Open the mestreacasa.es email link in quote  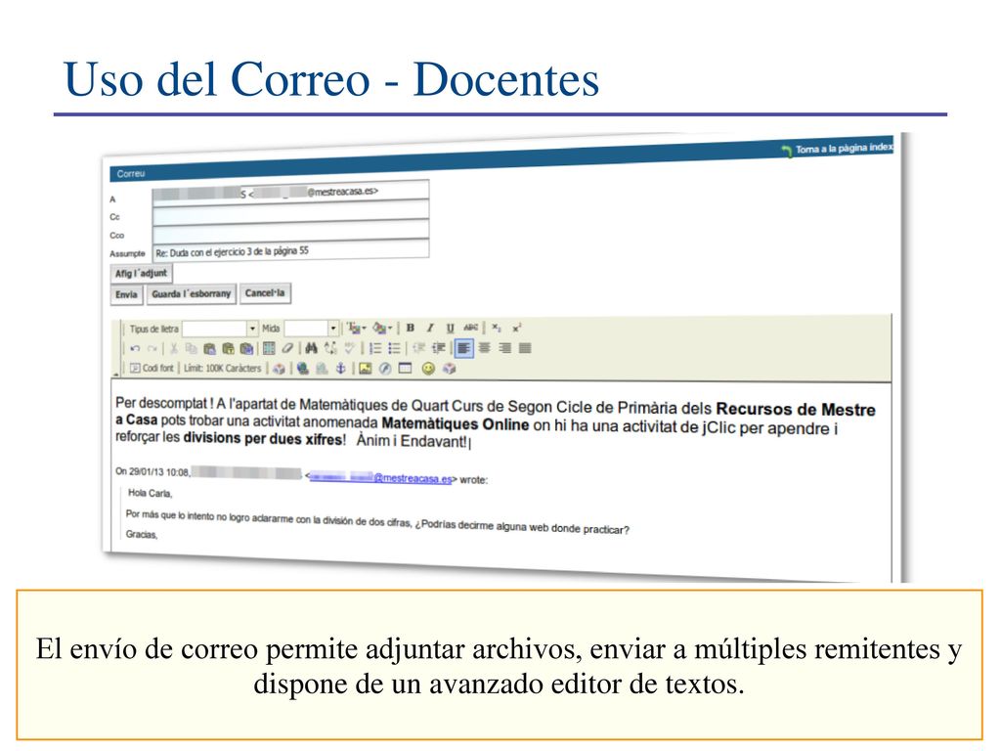point(380,477)
